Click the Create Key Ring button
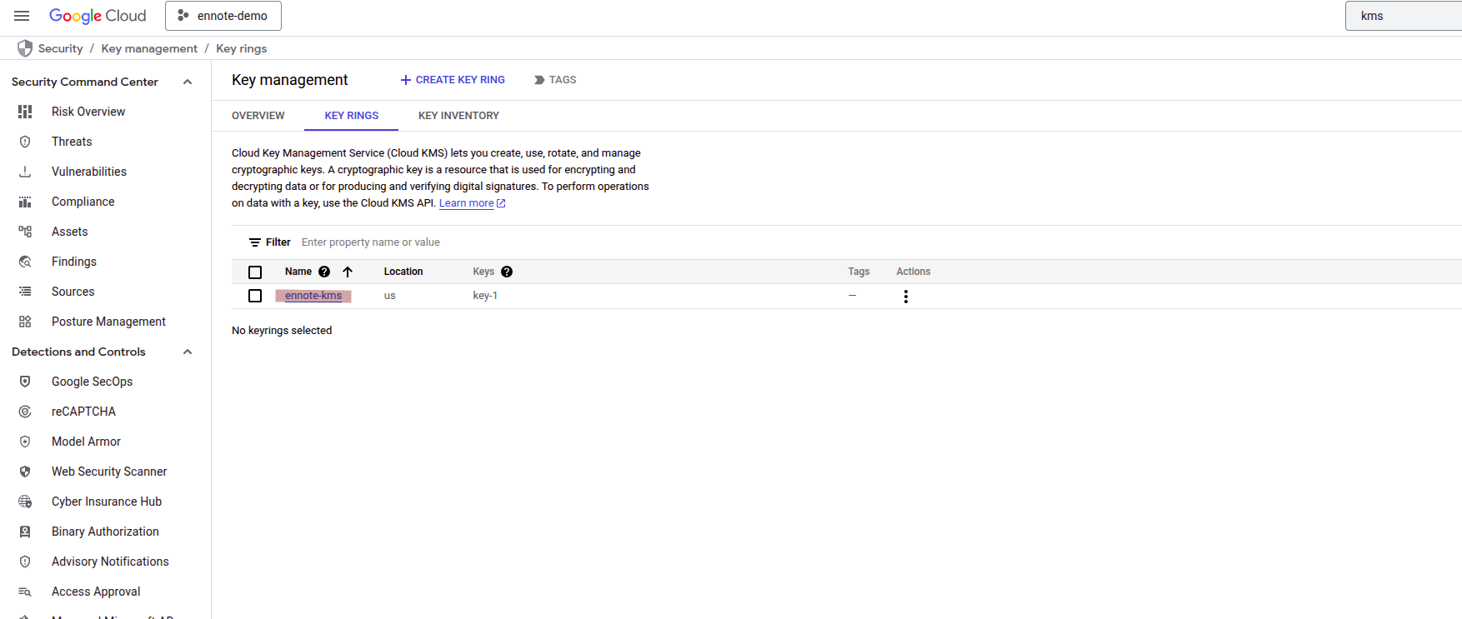The image size is (1462, 619). 453,80
